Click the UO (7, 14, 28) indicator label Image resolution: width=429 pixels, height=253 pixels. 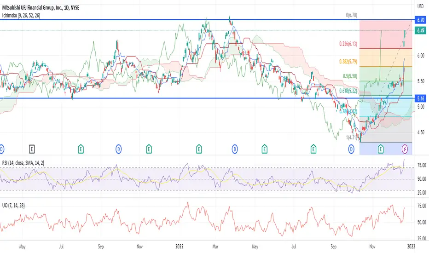tap(13, 205)
